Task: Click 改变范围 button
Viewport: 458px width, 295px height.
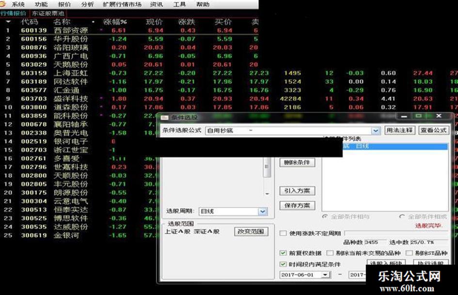Action: pyautogui.click(x=251, y=232)
